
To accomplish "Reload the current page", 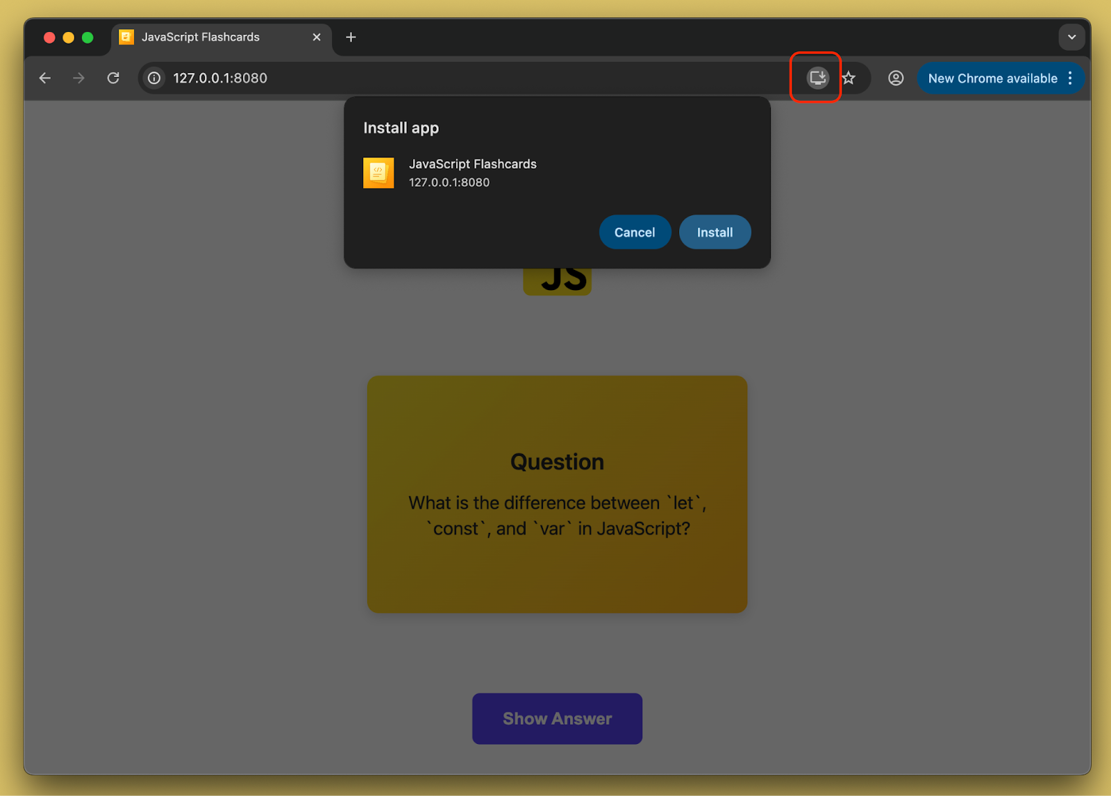I will coord(113,78).
